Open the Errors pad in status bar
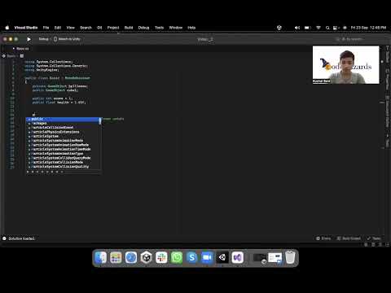The width and height of the screenshot is (391, 293). pyautogui.click(x=323, y=238)
